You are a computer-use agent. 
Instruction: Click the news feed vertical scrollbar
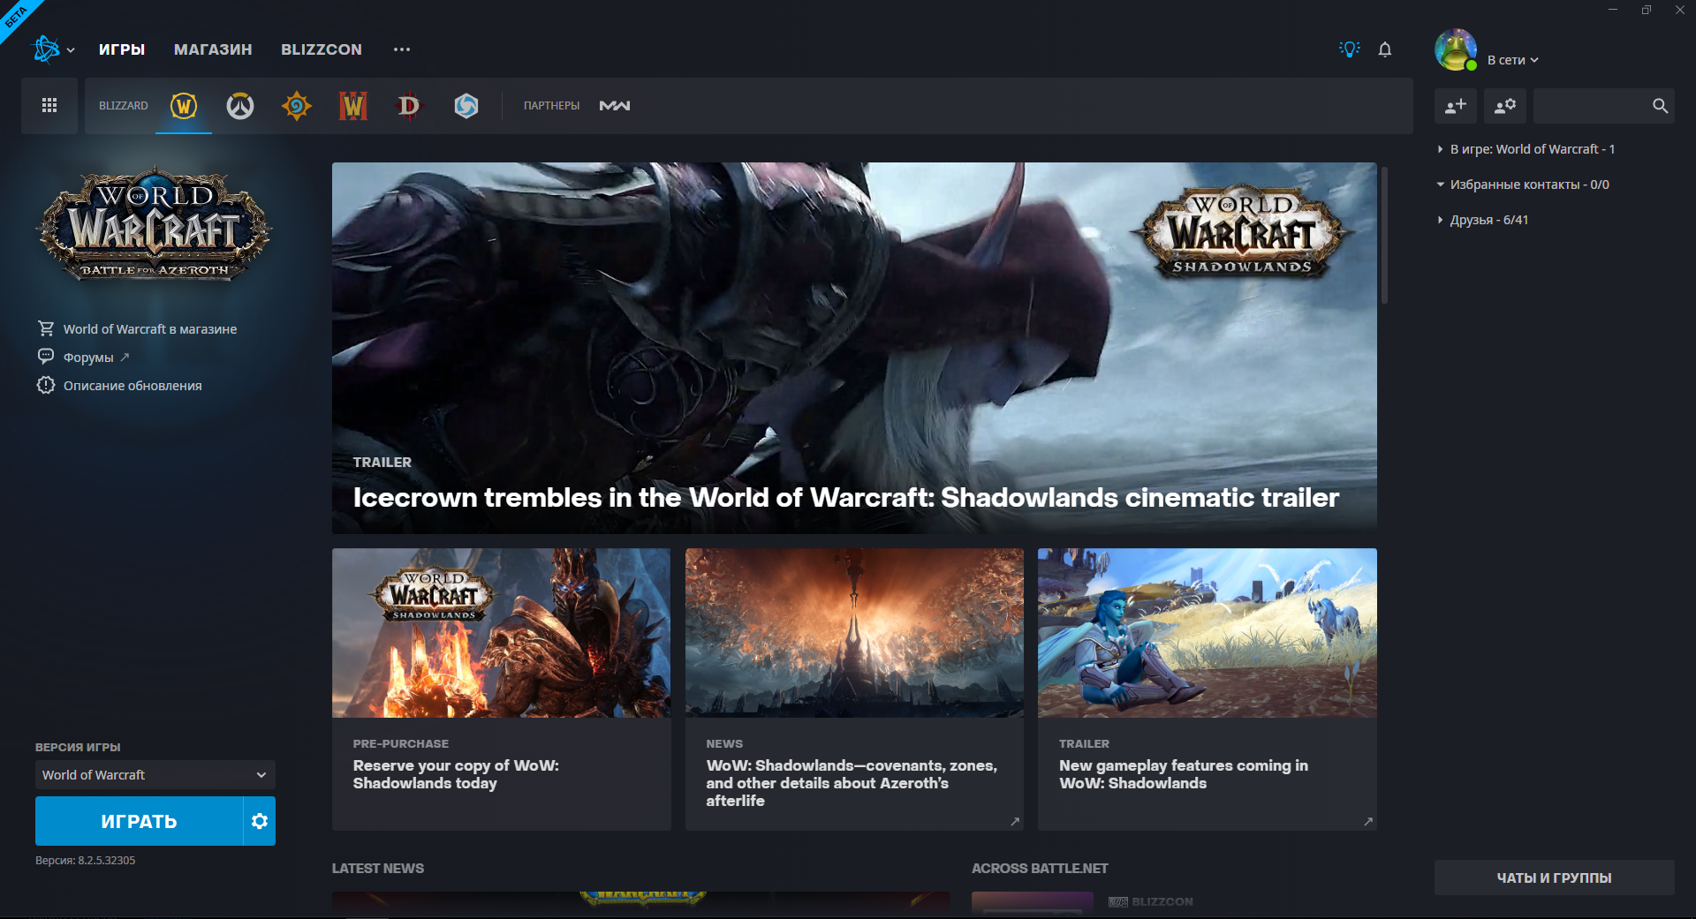click(x=1384, y=235)
